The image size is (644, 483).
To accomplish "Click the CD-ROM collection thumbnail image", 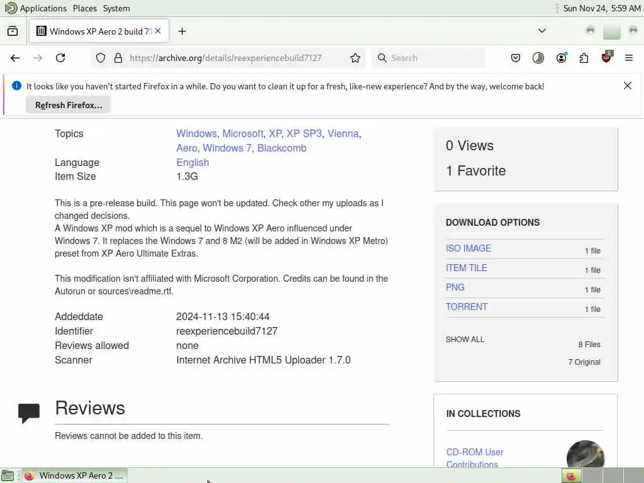I will [x=585, y=454].
